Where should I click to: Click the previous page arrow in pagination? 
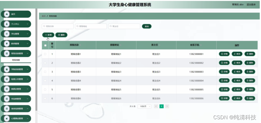156,106
